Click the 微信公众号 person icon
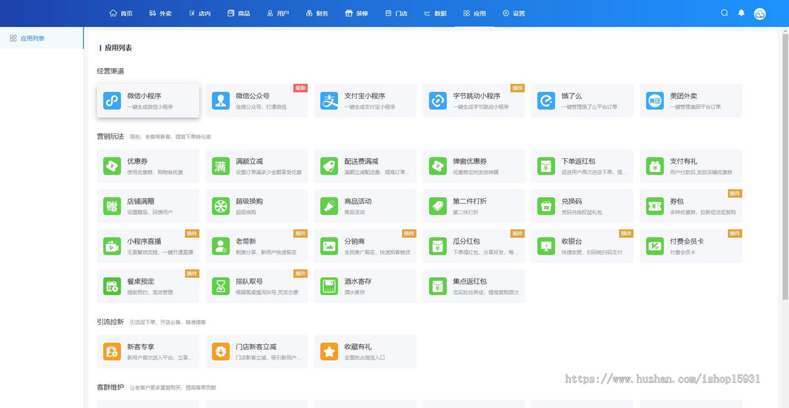The image size is (789, 408). (220, 101)
